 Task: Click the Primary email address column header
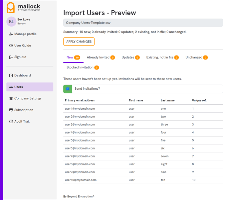click(80, 100)
